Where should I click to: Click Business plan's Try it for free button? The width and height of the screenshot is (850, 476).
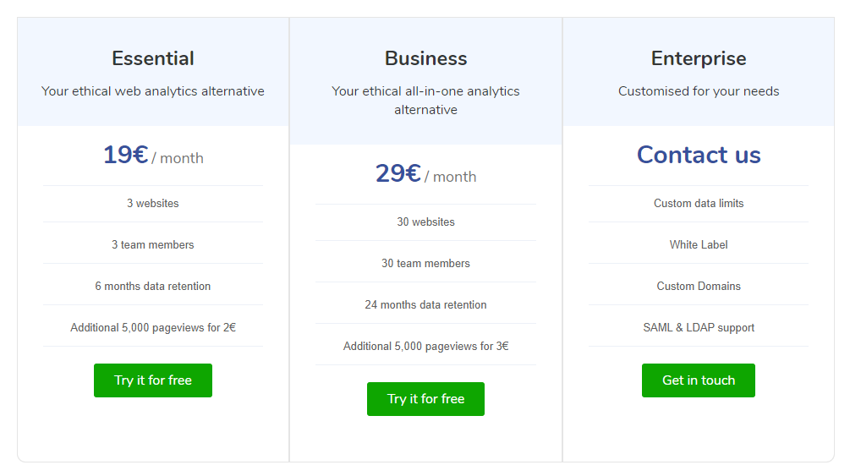(425, 398)
